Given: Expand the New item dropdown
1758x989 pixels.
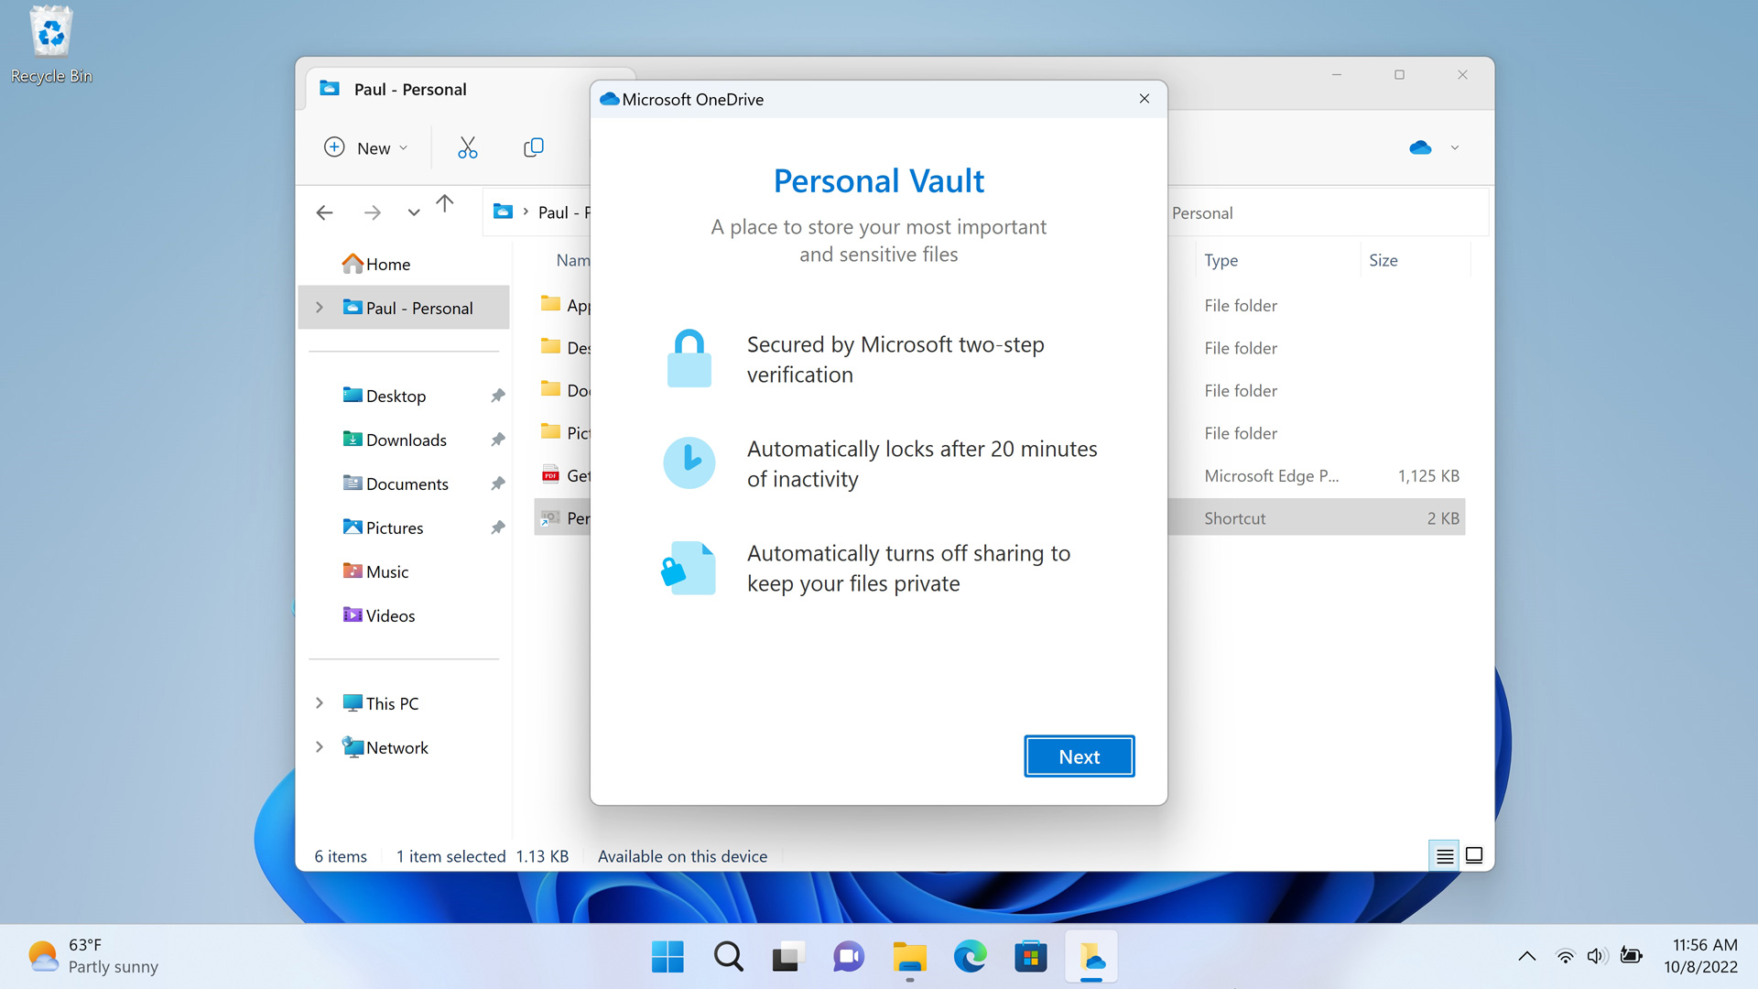Looking at the screenshot, I should pos(365,147).
